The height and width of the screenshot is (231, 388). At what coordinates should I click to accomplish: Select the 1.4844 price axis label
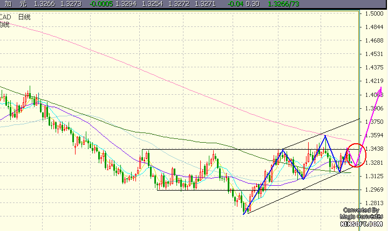coord(374,27)
